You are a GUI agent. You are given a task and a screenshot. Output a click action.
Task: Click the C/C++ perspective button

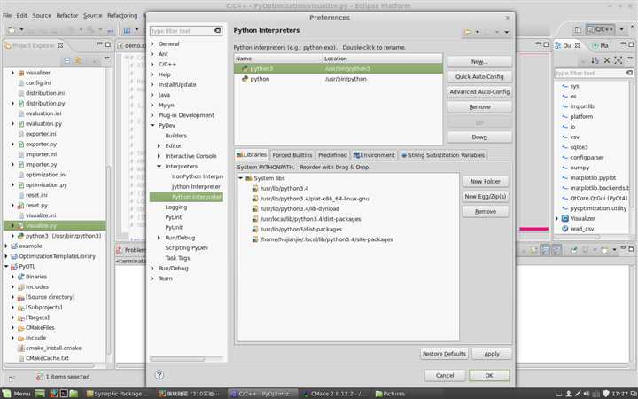[x=601, y=29]
